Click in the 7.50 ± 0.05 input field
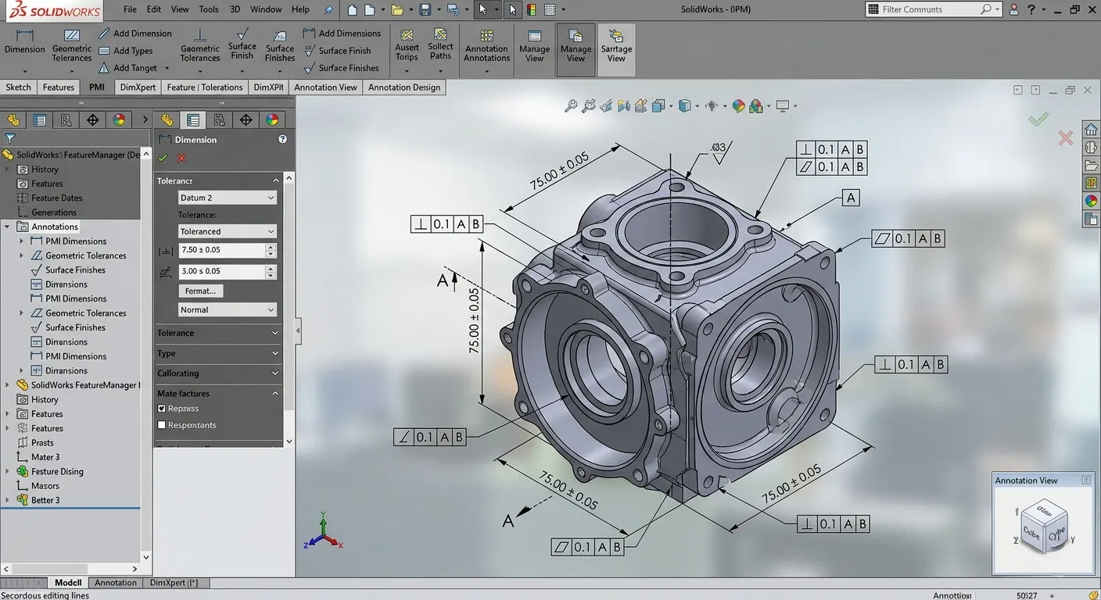Image resolution: width=1101 pixels, height=600 pixels. 221,250
